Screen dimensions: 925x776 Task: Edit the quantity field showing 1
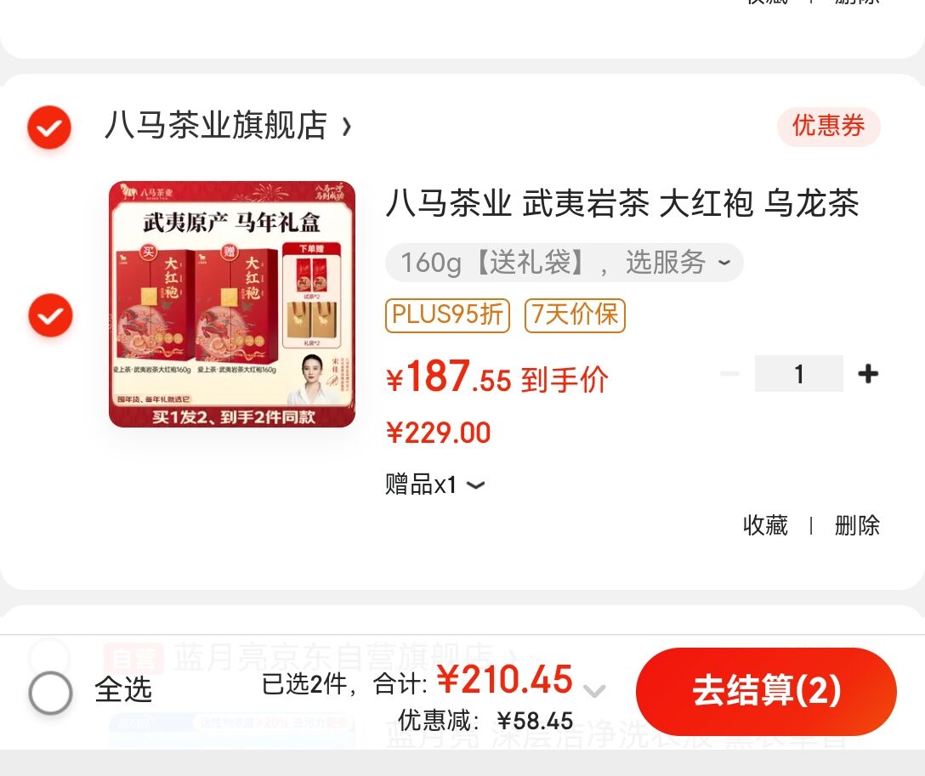click(799, 374)
